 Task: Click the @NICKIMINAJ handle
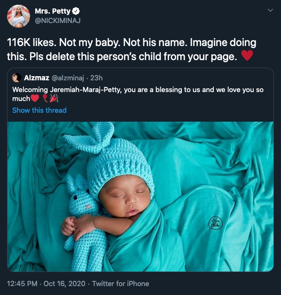click(58, 21)
